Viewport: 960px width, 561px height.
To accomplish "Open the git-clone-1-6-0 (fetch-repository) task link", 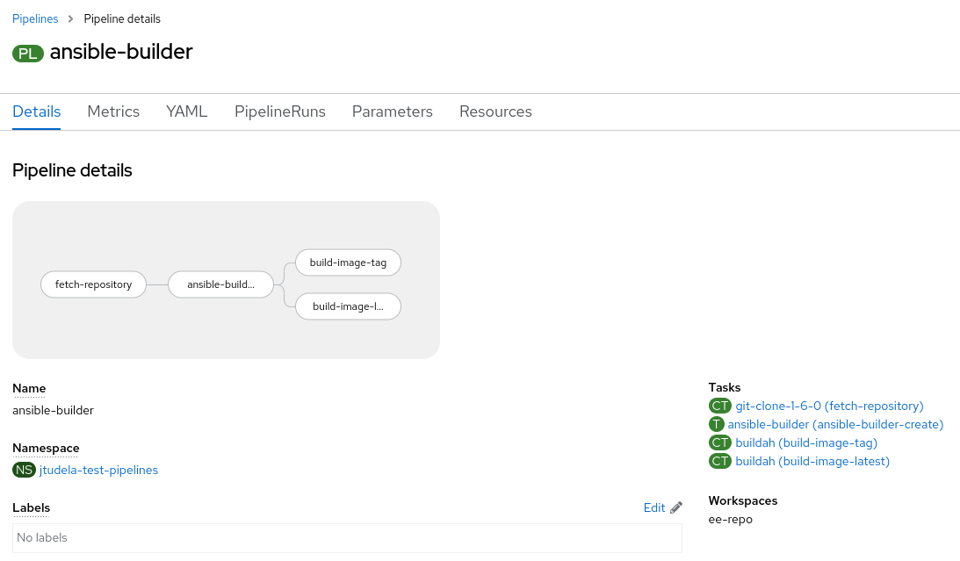I will pyautogui.click(x=829, y=406).
